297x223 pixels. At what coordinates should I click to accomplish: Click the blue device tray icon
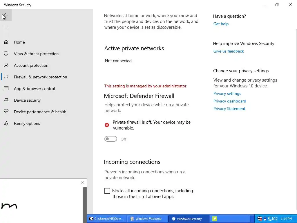click(265, 219)
